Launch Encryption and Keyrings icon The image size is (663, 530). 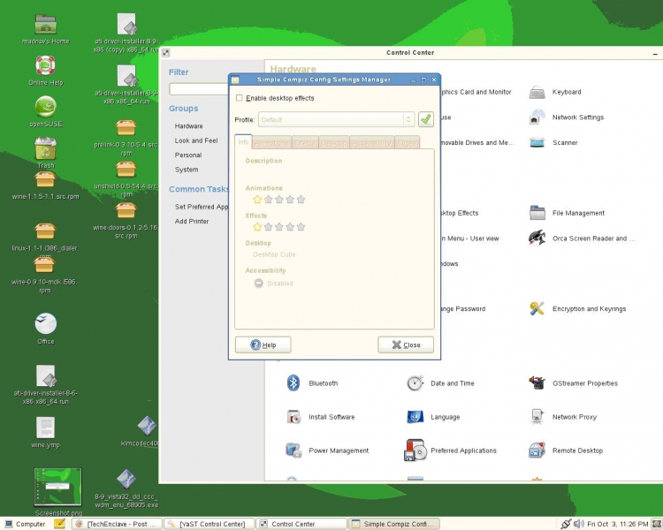[x=537, y=309]
